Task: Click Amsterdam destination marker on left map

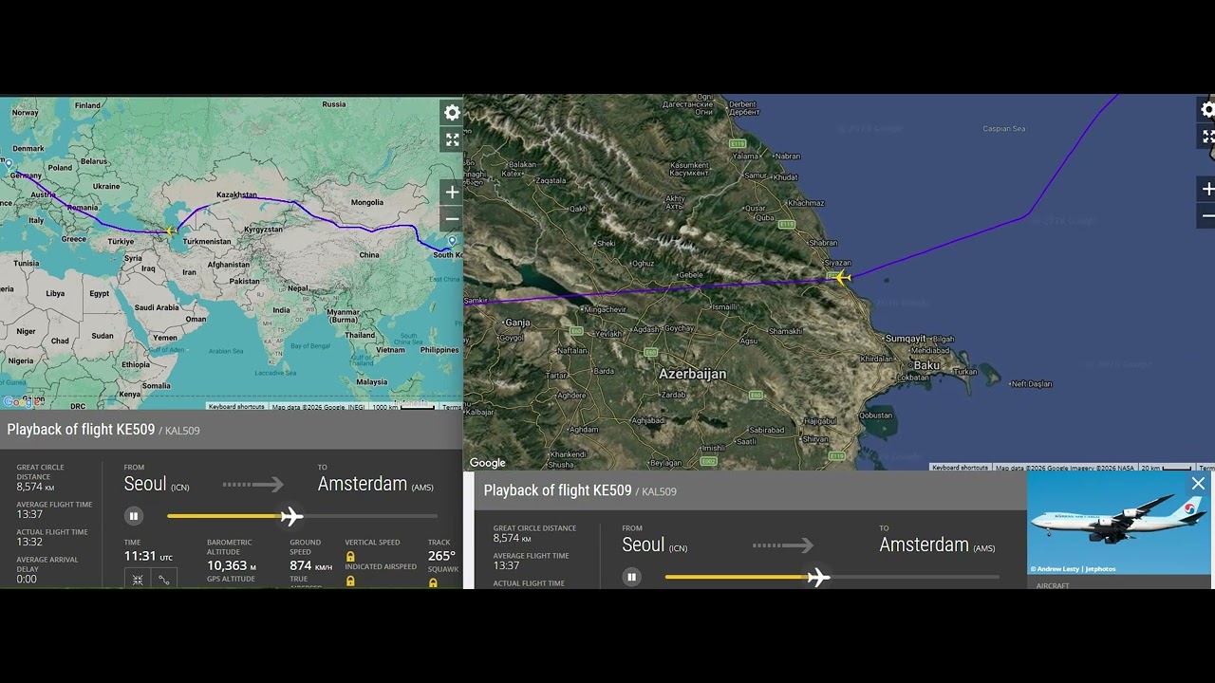Action: (x=10, y=163)
